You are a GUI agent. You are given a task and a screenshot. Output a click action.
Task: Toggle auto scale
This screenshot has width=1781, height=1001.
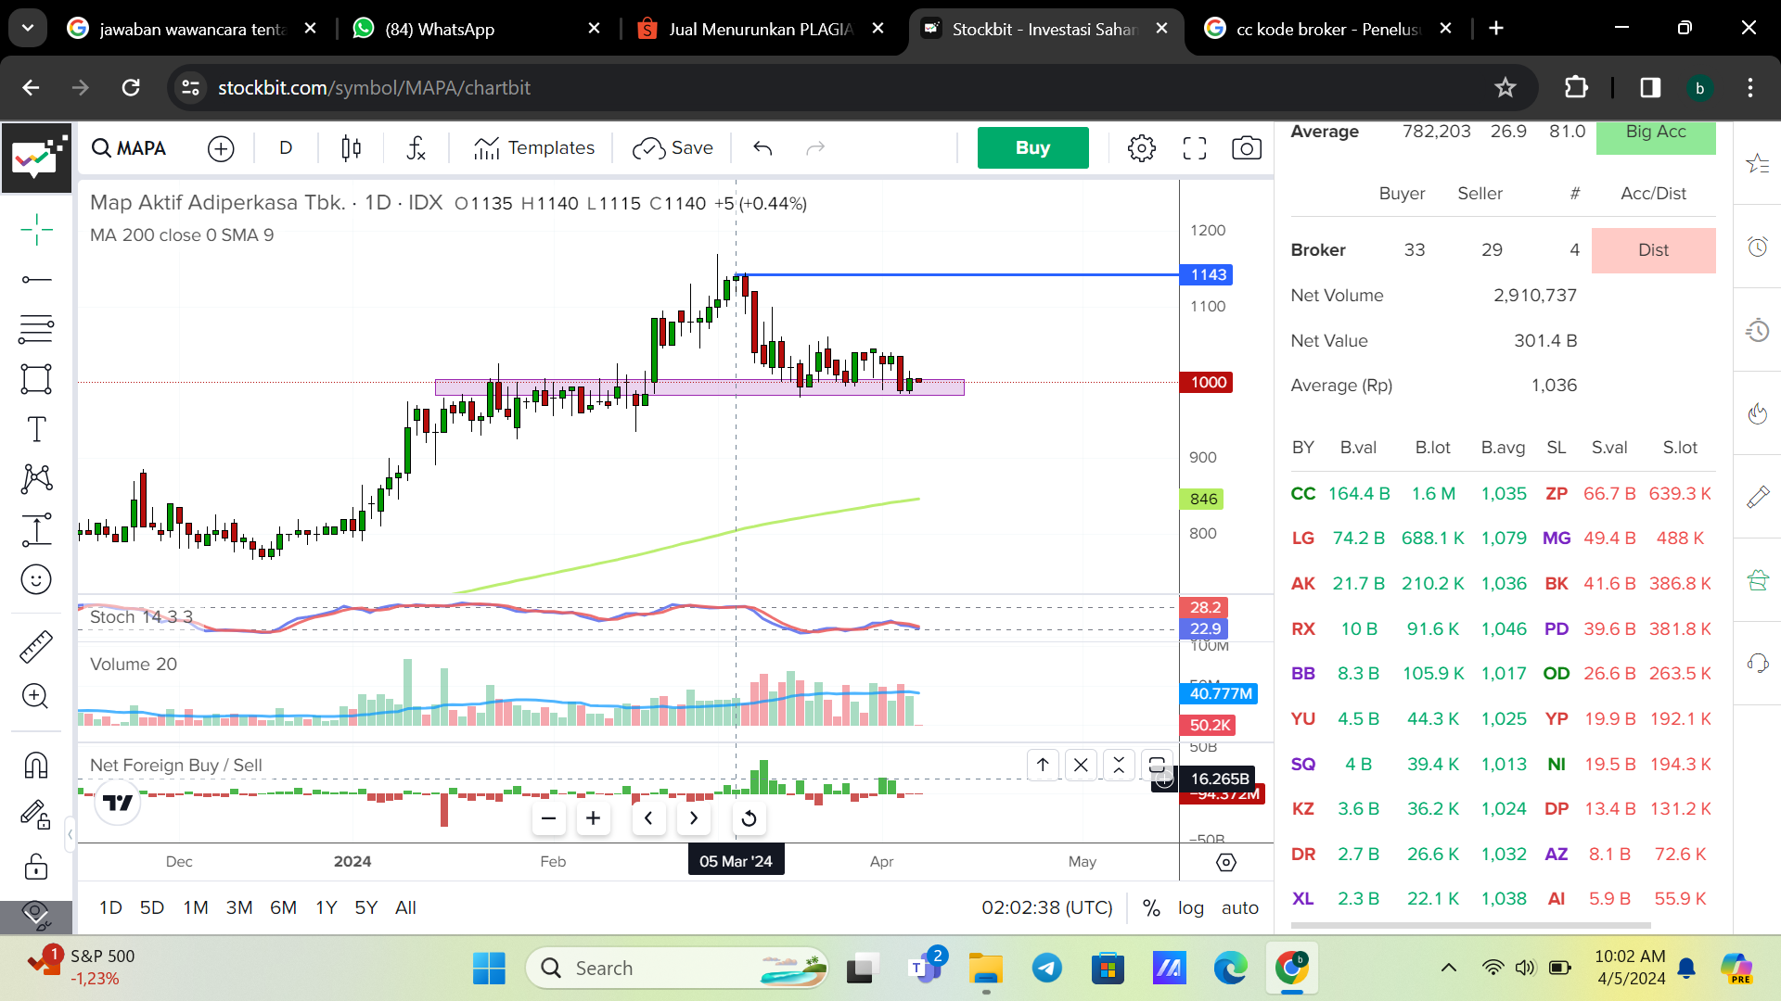(x=1240, y=907)
